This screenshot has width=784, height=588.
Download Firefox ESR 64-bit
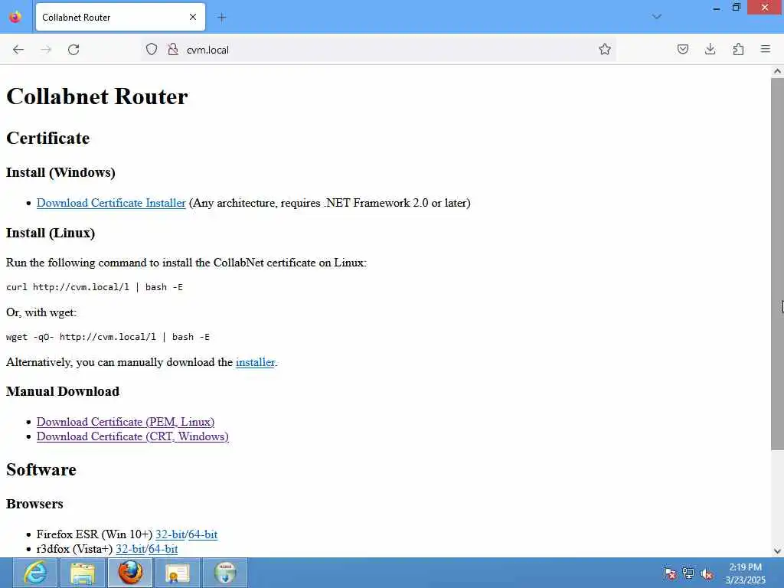click(203, 534)
